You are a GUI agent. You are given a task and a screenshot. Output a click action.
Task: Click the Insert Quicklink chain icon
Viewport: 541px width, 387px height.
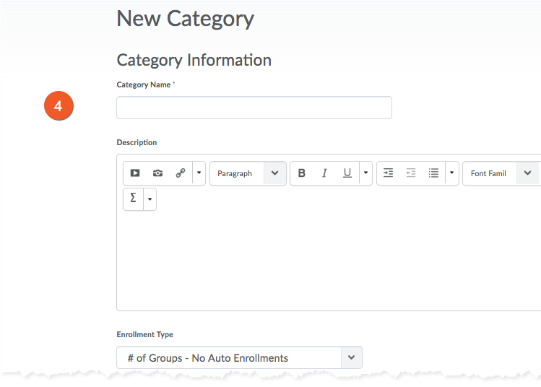click(180, 173)
